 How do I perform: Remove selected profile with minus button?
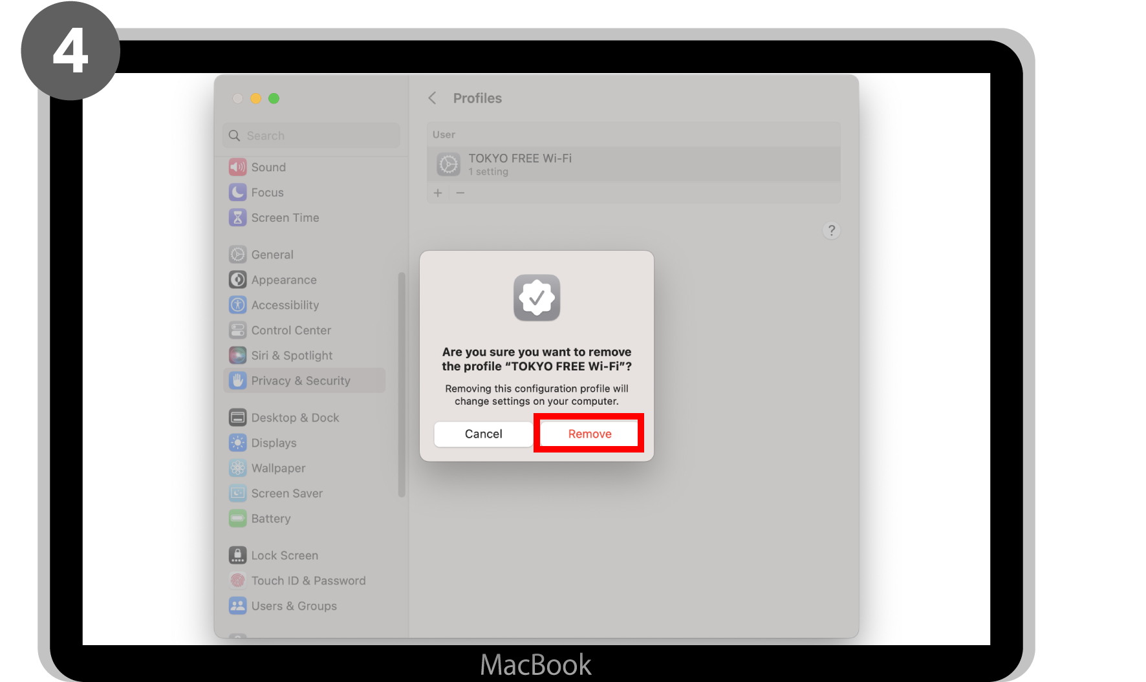460,193
